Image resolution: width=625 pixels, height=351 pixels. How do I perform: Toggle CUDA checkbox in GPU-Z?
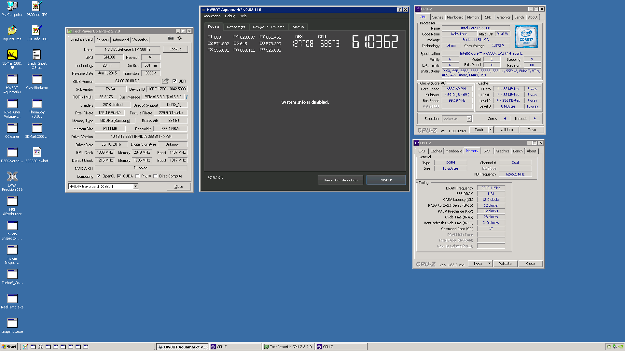click(x=119, y=176)
